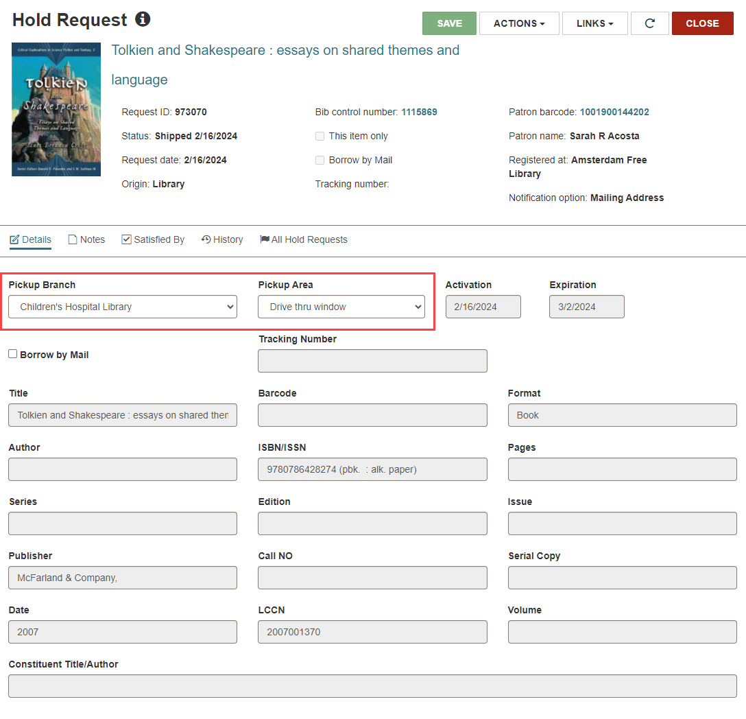Click status text Shipped 2/16/2024
This screenshot has height=719, width=746.
[196, 136]
